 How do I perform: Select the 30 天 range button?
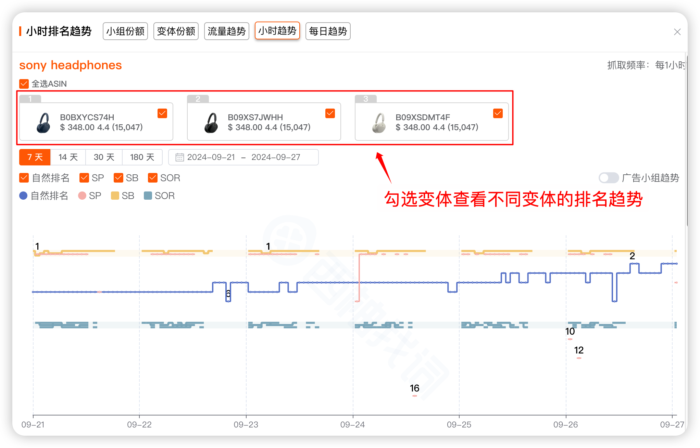(104, 157)
